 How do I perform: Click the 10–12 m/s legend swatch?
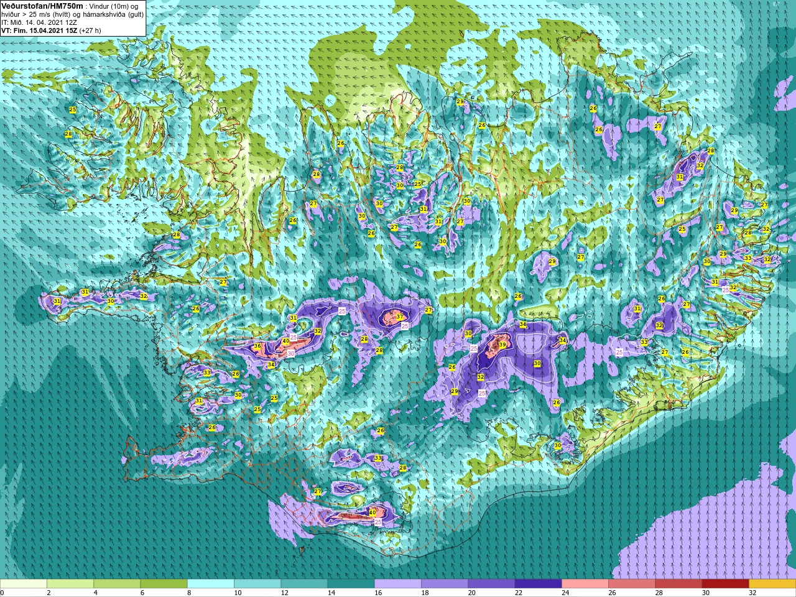(257, 584)
